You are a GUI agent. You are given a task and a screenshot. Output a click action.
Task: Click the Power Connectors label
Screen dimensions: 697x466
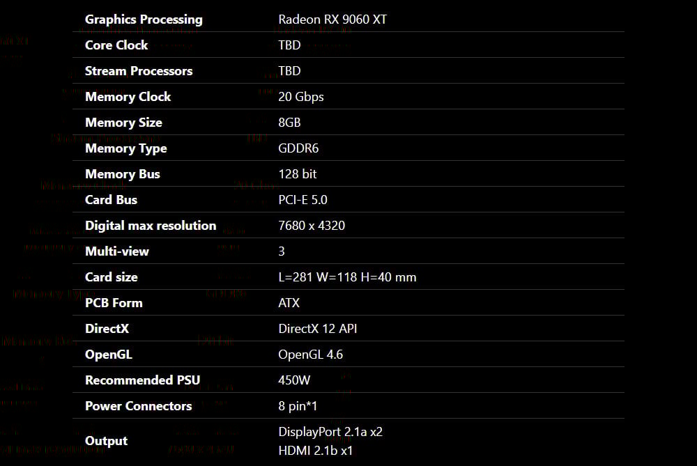click(138, 406)
